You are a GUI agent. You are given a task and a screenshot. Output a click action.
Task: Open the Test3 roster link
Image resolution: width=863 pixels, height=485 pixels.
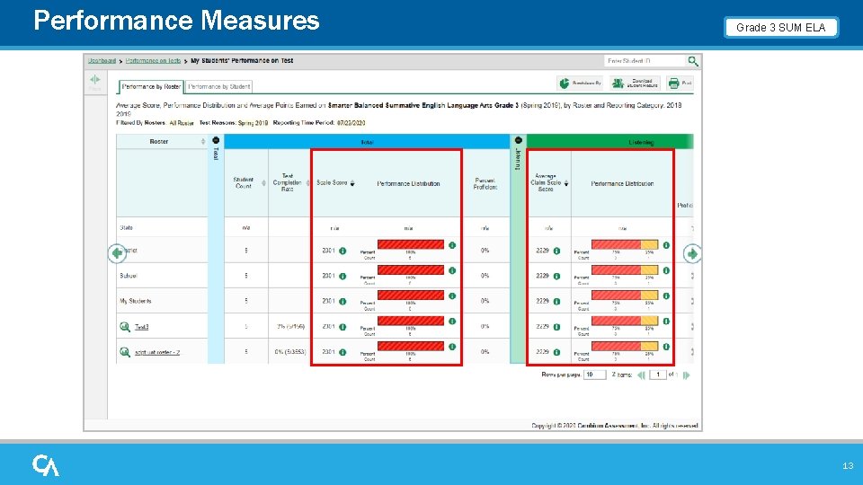coord(141,327)
